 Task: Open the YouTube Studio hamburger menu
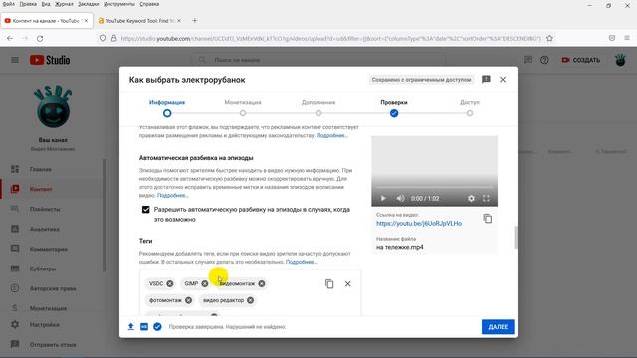(x=15, y=60)
